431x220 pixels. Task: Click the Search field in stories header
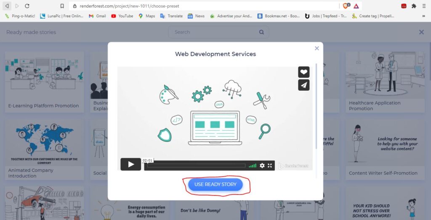(218, 32)
